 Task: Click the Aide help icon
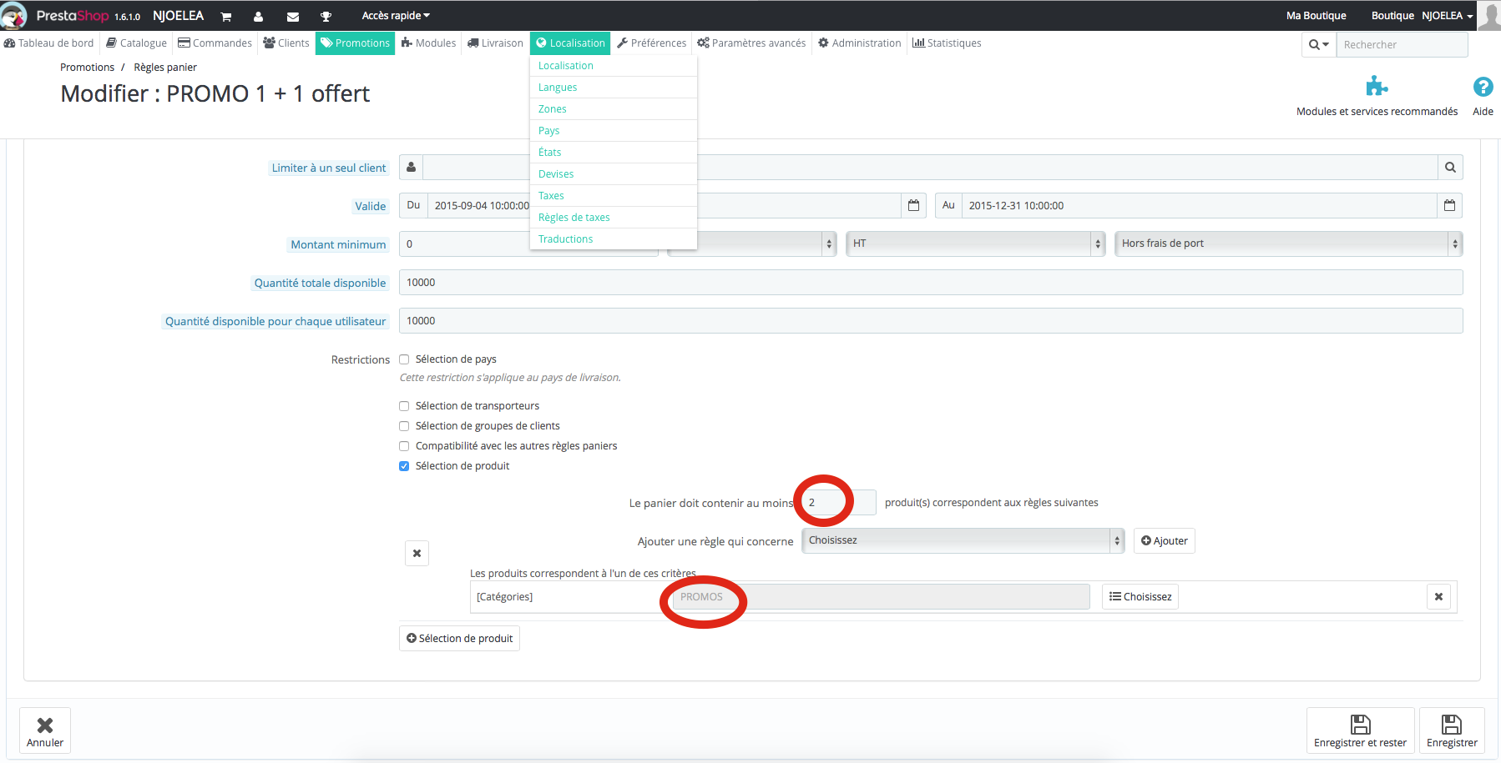click(x=1483, y=87)
